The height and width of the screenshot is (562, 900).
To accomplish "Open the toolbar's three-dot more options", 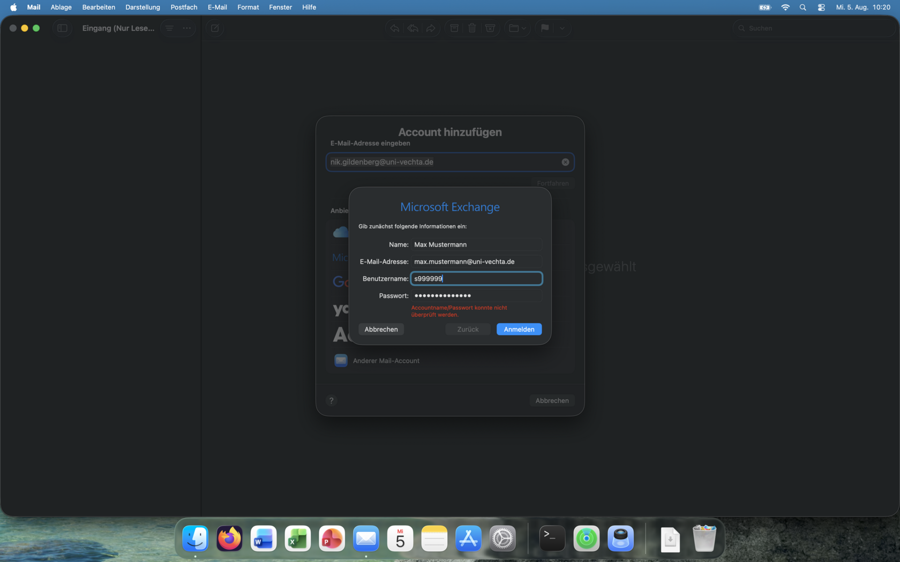I will 186,28.
